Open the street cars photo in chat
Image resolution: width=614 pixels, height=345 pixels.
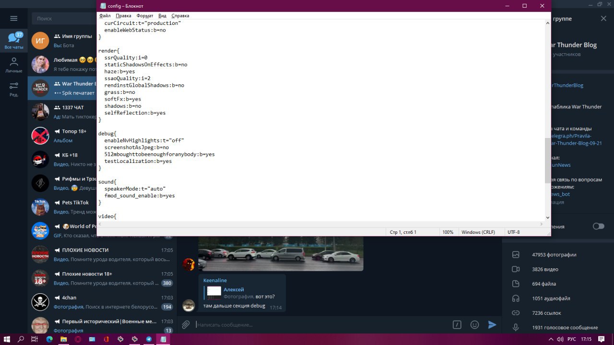(x=281, y=253)
